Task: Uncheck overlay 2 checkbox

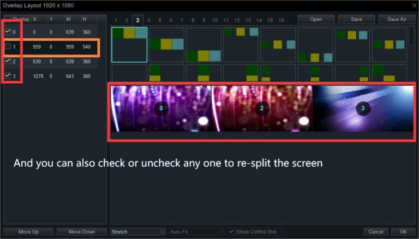Action: (8, 61)
